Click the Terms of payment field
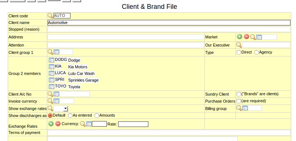The height and width of the screenshot is (141, 296). pyautogui.click(x=169, y=133)
